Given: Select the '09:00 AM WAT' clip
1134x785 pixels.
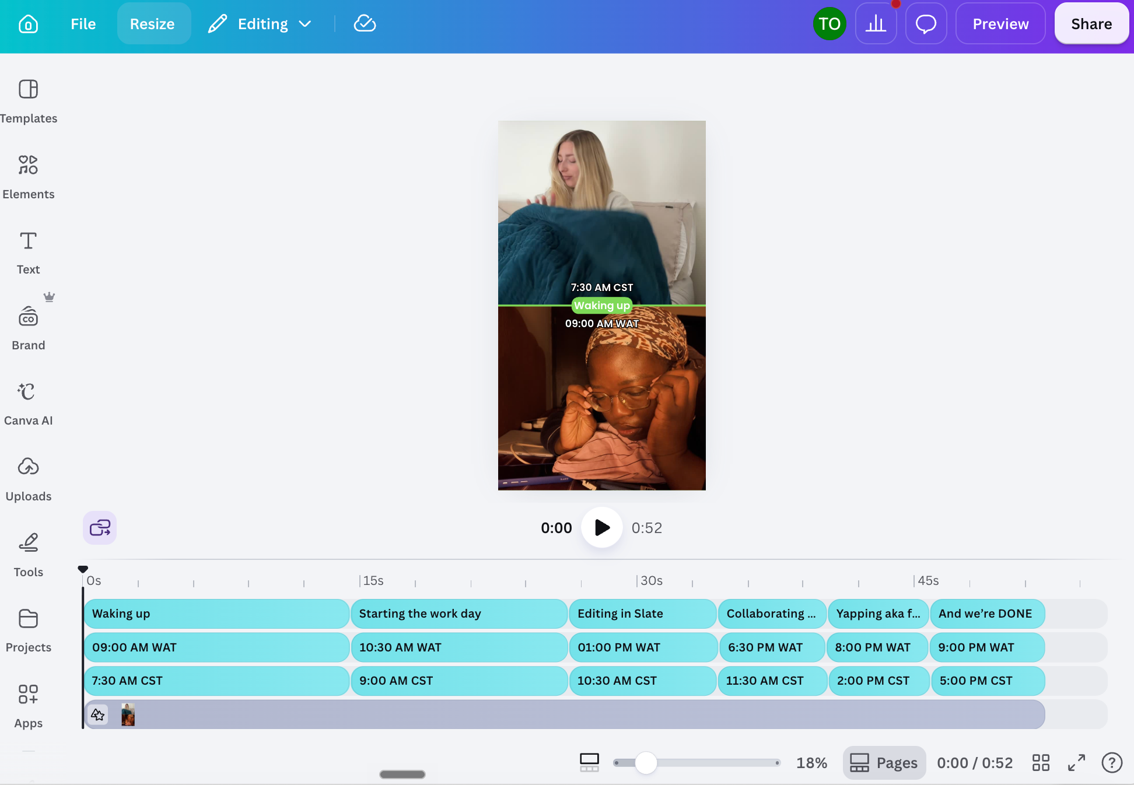Looking at the screenshot, I should 216,647.
